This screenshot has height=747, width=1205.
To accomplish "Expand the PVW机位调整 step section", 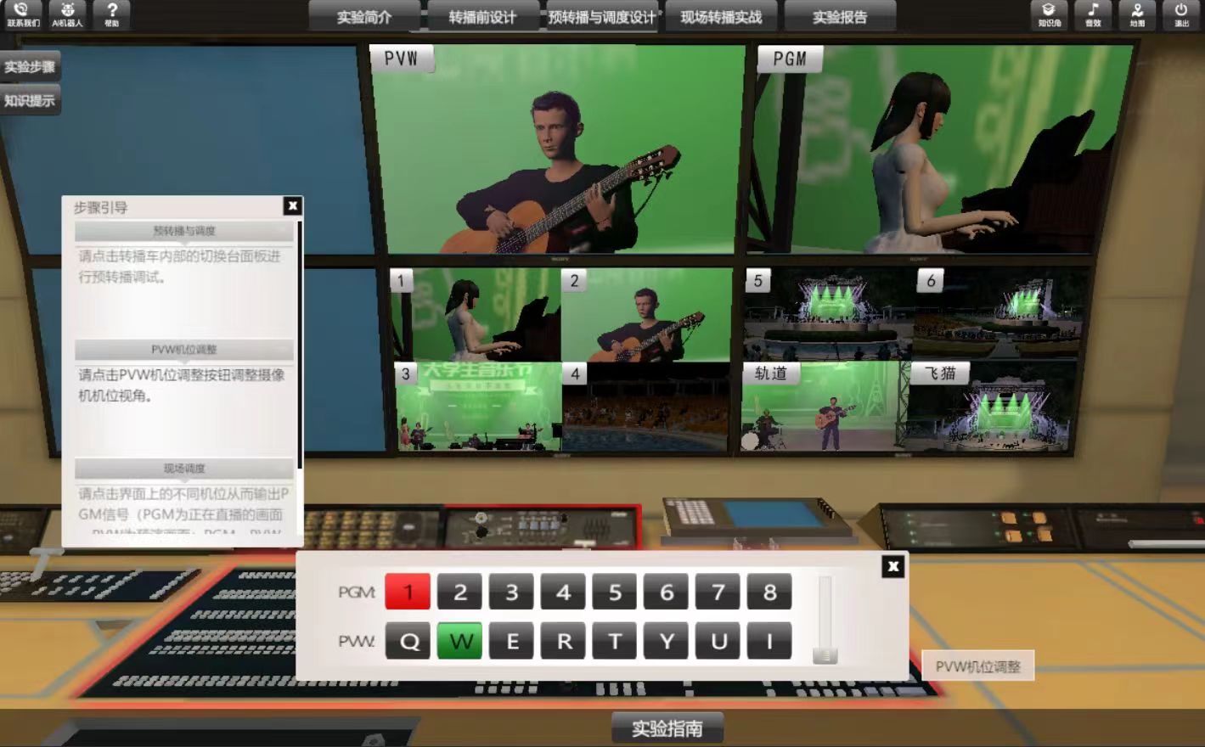I will click(184, 350).
